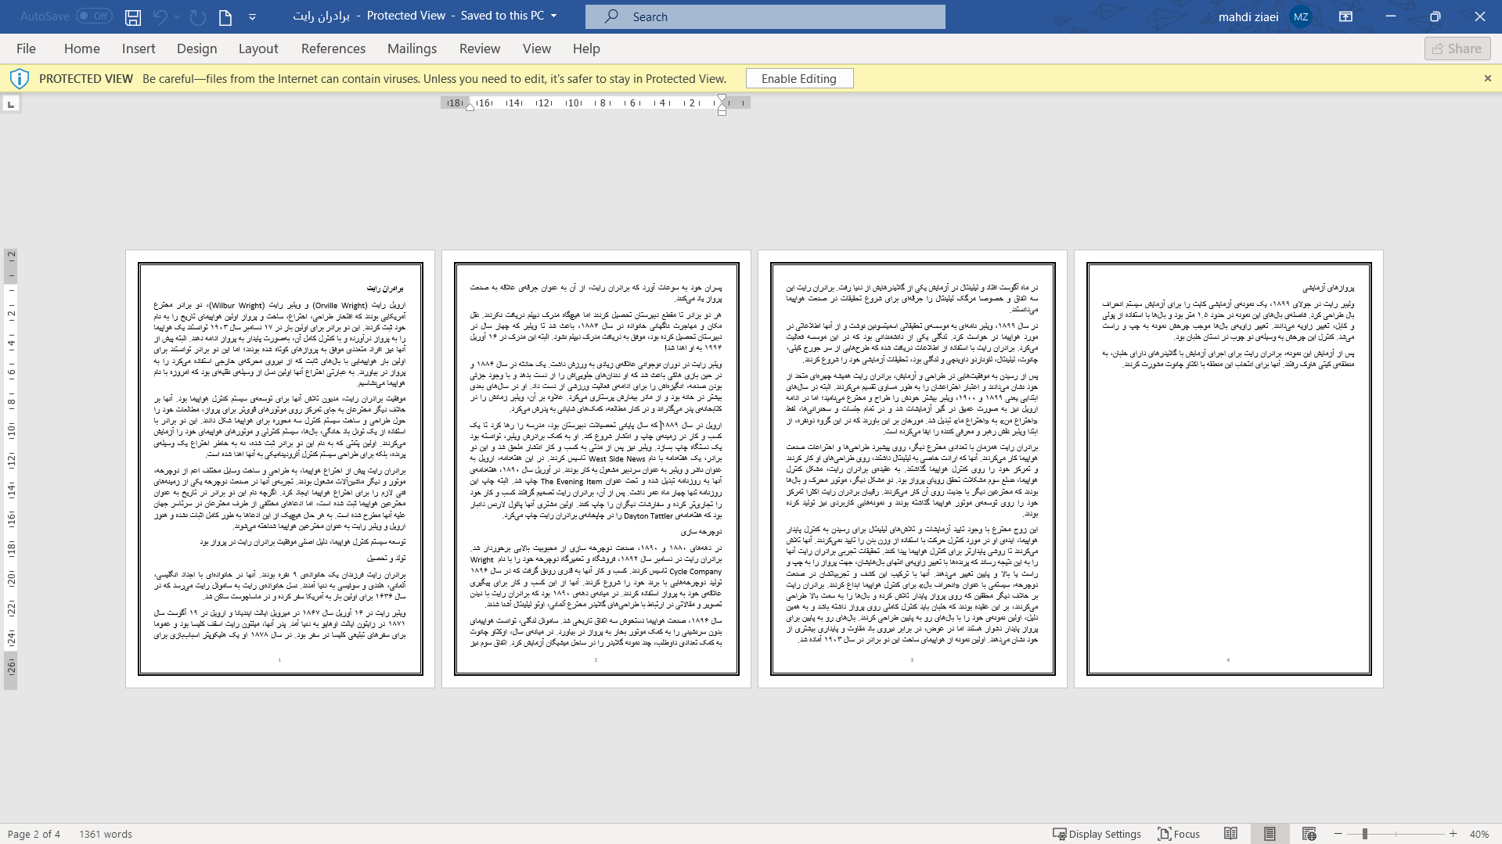Click the Share button
This screenshot has width=1502, height=844.
(1457, 48)
